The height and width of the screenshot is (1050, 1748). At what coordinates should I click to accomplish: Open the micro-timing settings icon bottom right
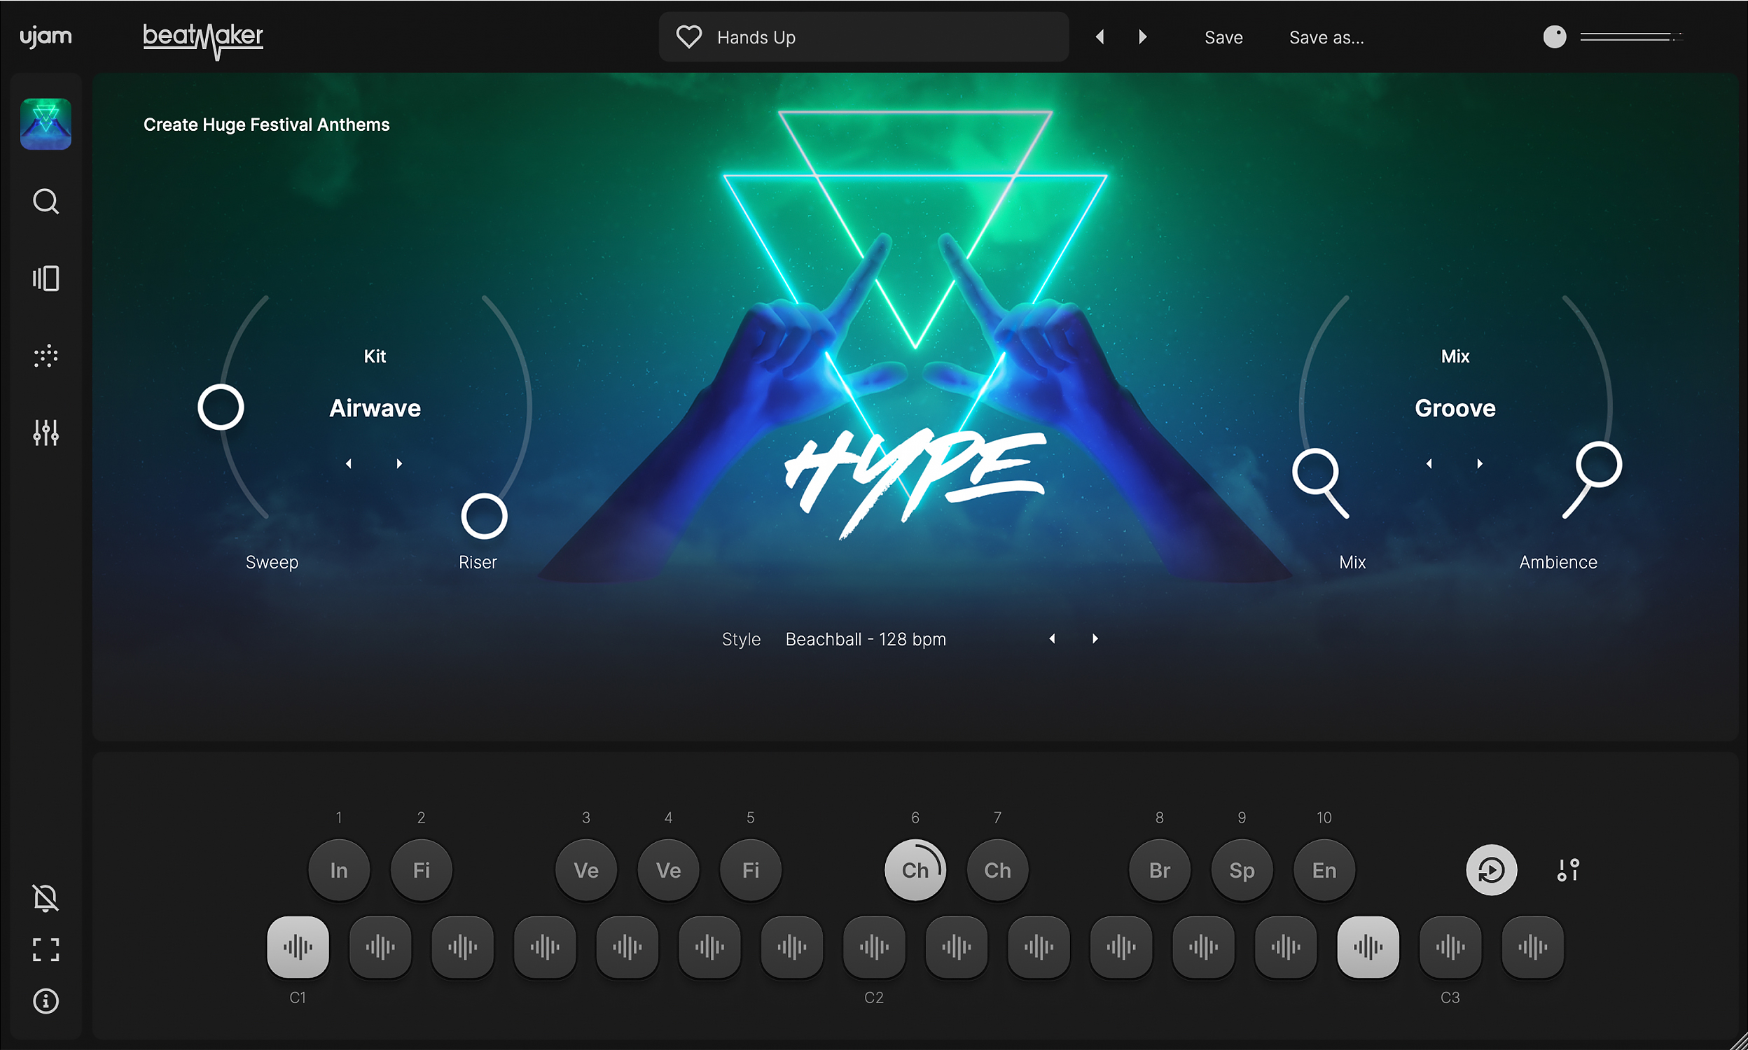(x=1567, y=869)
